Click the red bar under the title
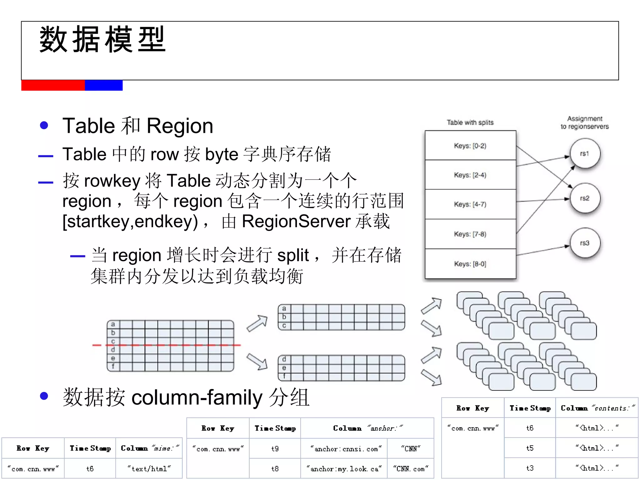This screenshot has width=640, height=480. point(53,85)
